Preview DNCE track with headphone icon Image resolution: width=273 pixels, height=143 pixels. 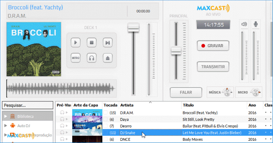click(x=62, y=139)
